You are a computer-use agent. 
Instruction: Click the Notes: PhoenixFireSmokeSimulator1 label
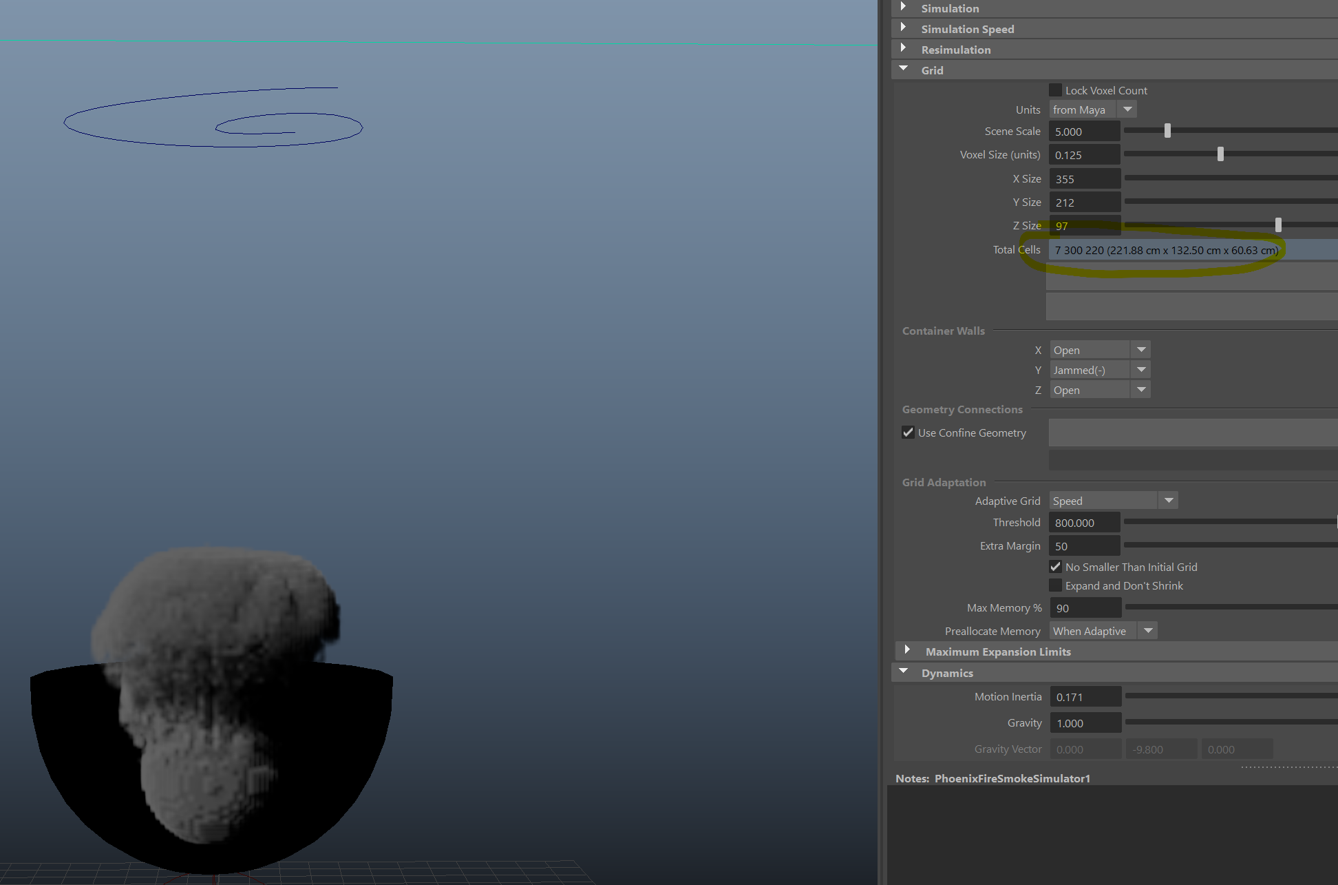point(992,778)
